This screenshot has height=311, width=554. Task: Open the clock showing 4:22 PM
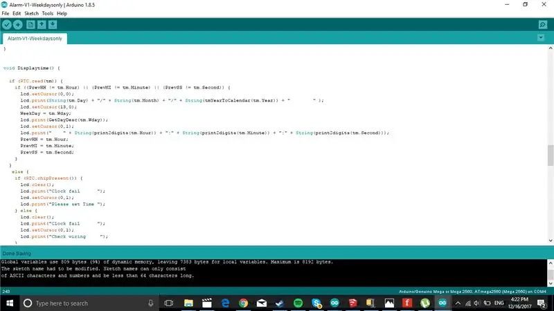(520, 303)
